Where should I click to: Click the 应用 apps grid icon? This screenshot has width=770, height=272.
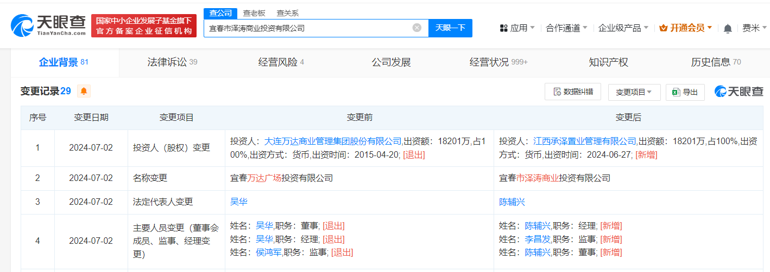tap(503, 28)
